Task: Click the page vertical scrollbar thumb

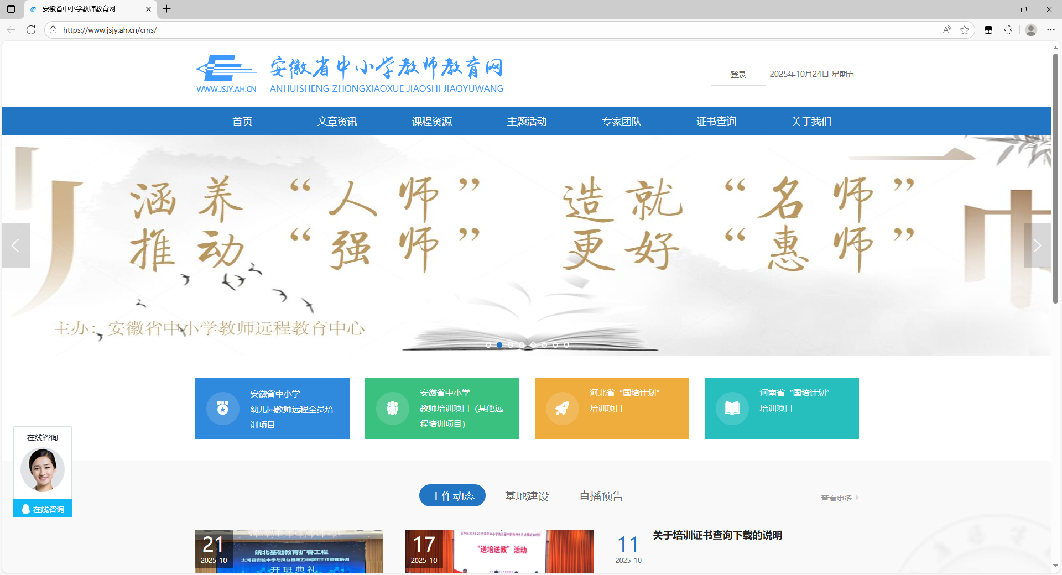Action: [x=1055, y=177]
